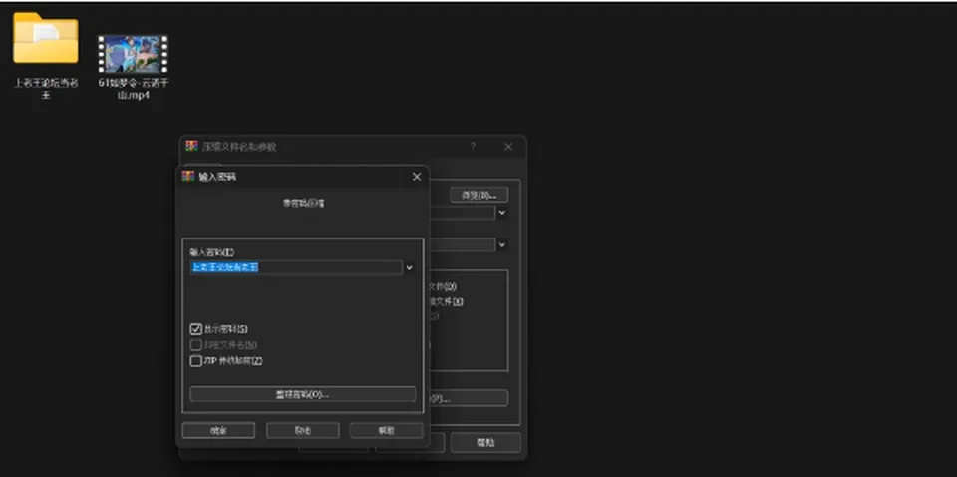This screenshot has width=957, height=477.
Task: Expand archive name dropdown under 浏览 button
Action: click(x=501, y=213)
